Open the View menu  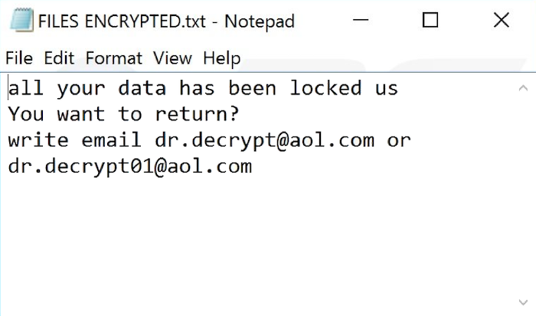pyautogui.click(x=172, y=58)
